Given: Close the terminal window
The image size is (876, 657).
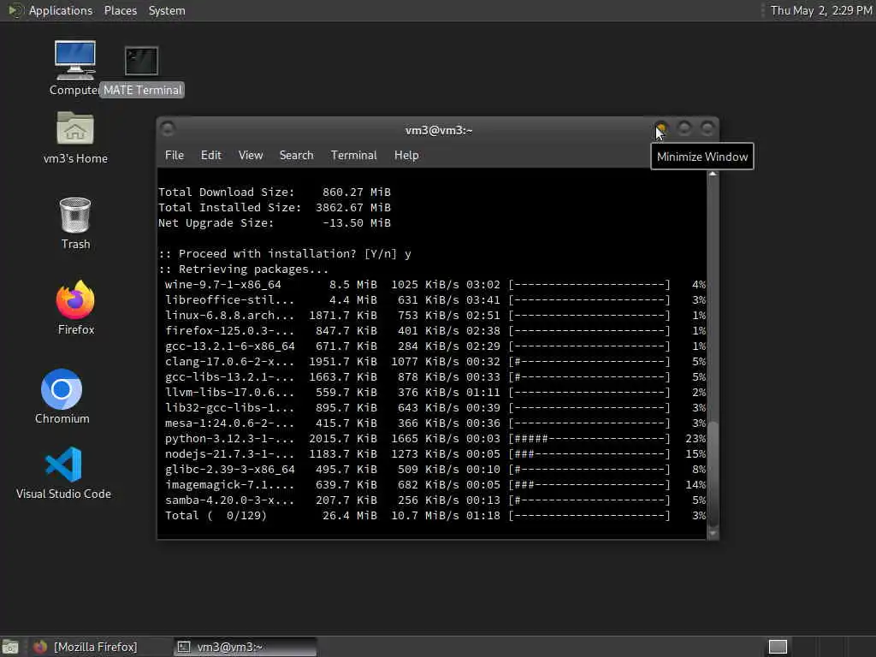Looking at the screenshot, I should pos(707,129).
